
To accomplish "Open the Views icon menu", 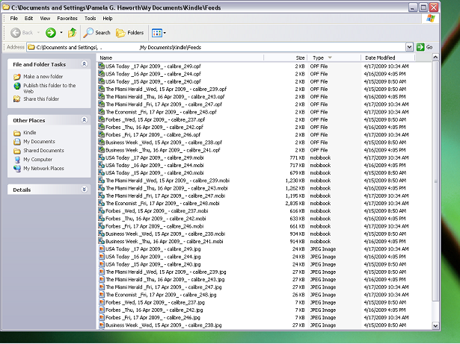I will coord(159,33).
